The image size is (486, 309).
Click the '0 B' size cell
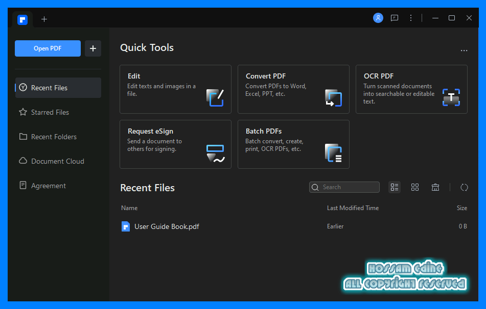(x=463, y=226)
